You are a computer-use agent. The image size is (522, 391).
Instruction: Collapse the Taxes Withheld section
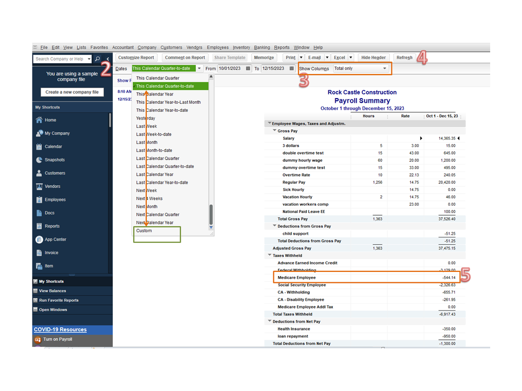269,255
